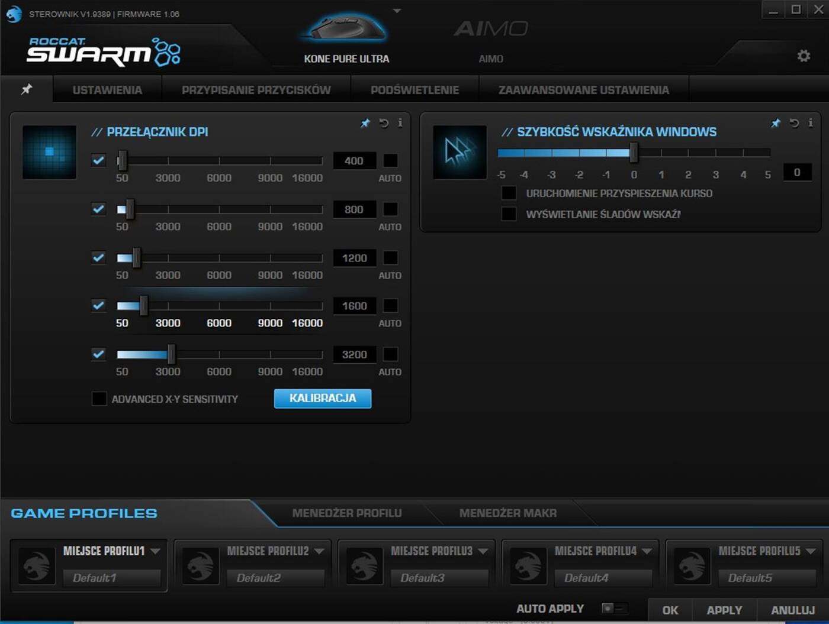Open the Menedżer Makr tab
This screenshot has width=829, height=624.
pyautogui.click(x=507, y=513)
